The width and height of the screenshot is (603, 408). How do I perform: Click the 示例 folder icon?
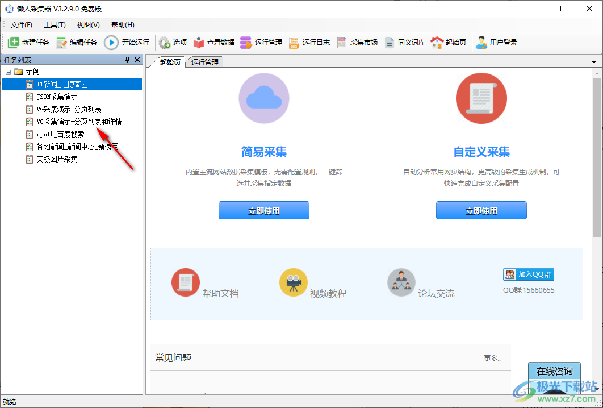[19, 72]
